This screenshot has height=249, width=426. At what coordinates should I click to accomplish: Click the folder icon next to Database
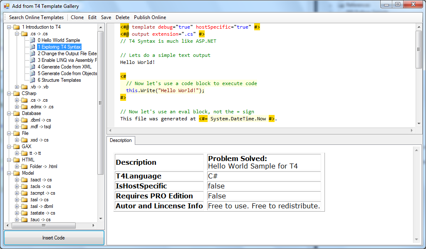[17, 113]
